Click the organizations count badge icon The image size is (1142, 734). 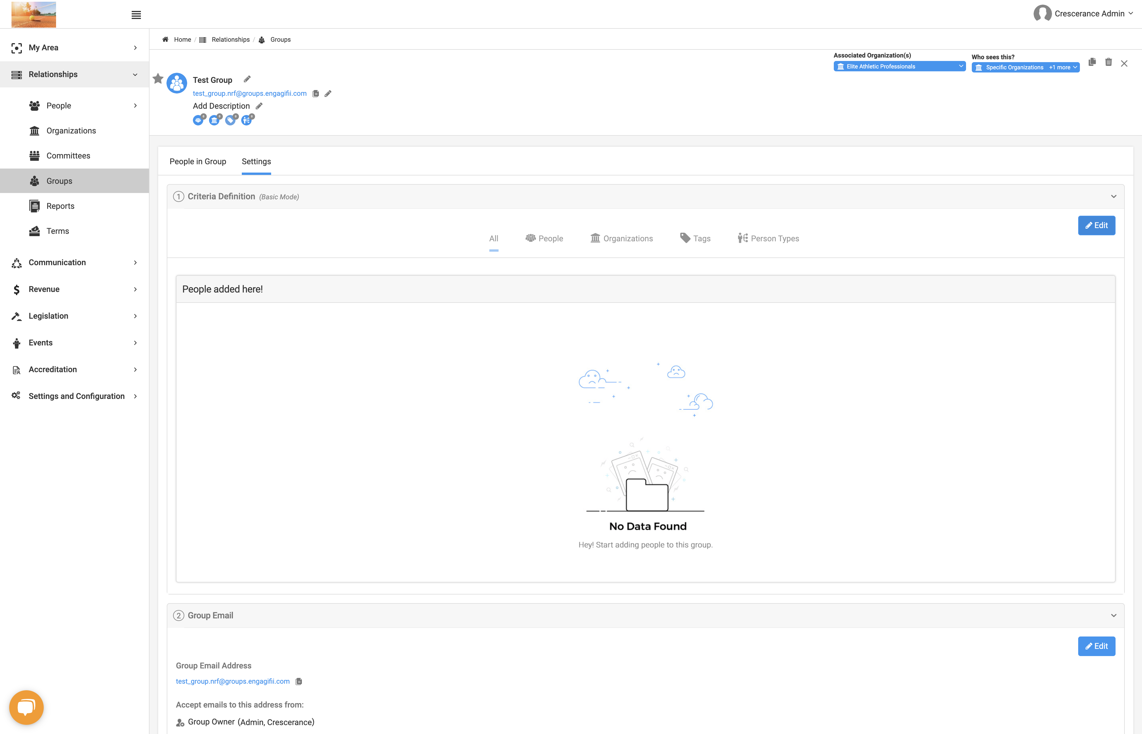(x=215, y=120)
